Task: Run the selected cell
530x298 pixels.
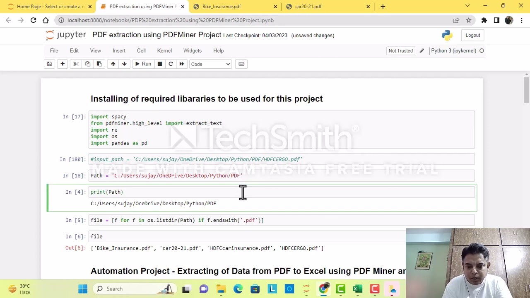Action: click(x=143, y=64)
